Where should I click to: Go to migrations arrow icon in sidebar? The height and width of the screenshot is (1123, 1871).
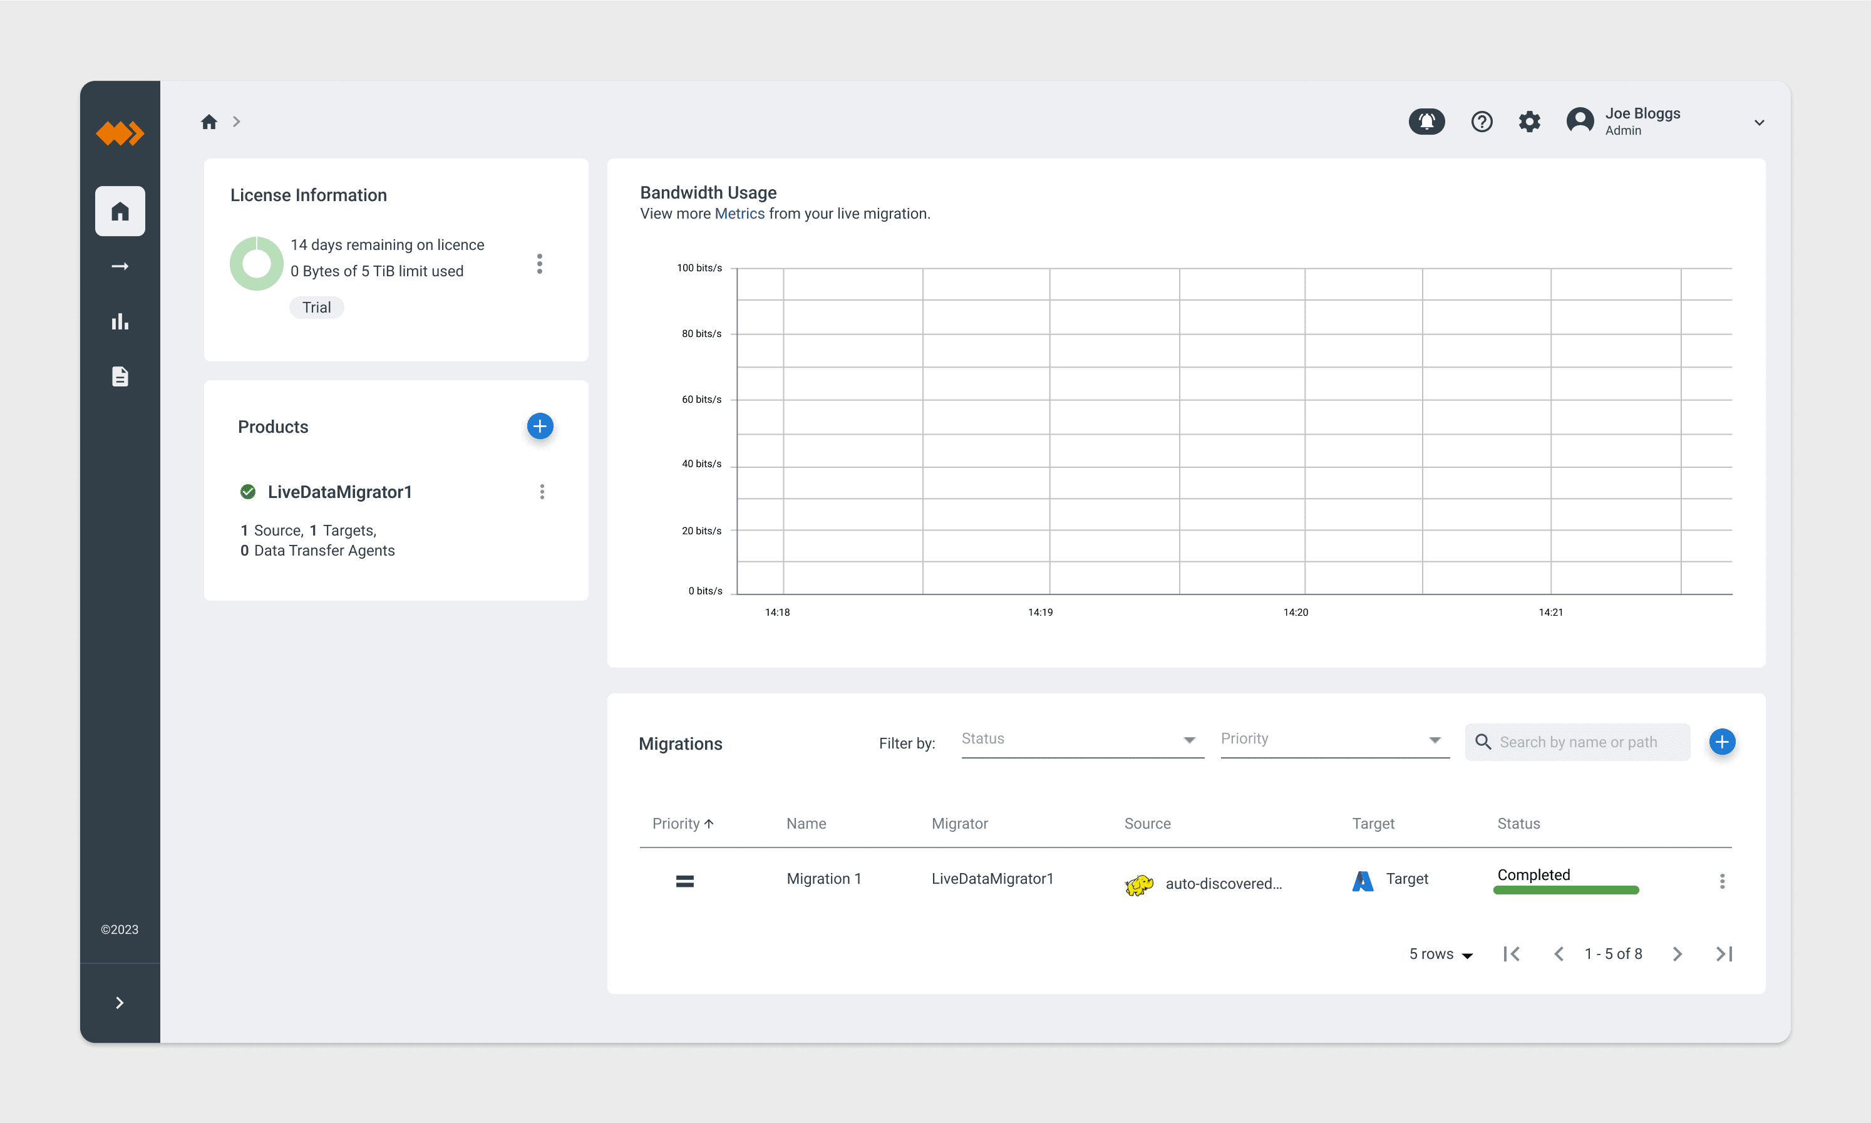[x=120, y=266]
